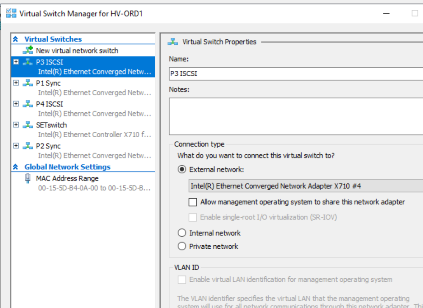Select the Internal network radio button
This screenshot has height=308, width=423.
(182, 233)
